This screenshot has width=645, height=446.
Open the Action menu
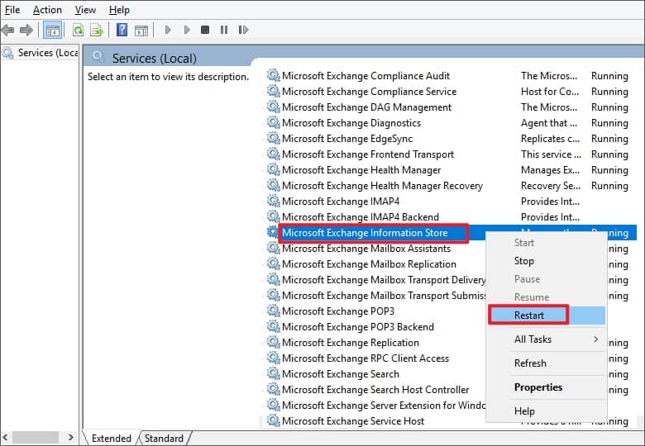pyautogui.click(x=47, y=9)
